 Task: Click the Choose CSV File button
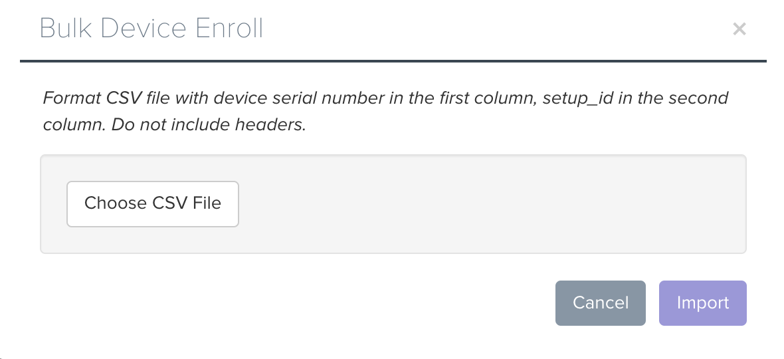tap(153, 204)
